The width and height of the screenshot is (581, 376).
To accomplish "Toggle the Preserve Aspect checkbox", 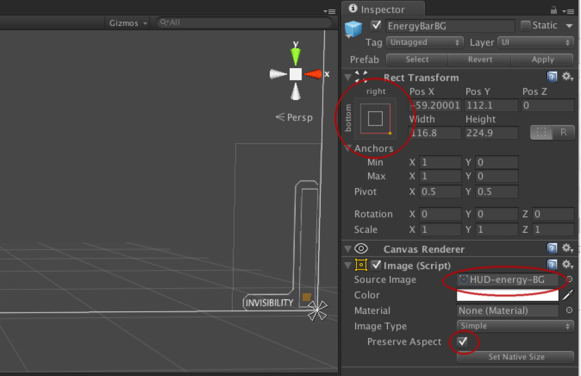I will pos(462,341).
